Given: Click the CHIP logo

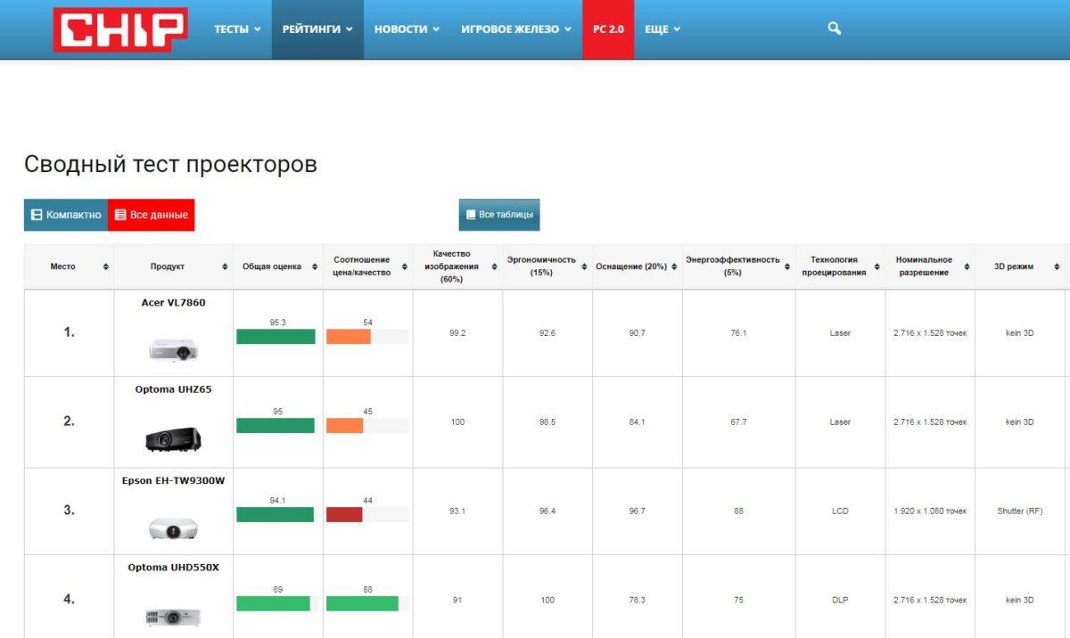Looking at the screenshot, I should [x=120, y=29].
